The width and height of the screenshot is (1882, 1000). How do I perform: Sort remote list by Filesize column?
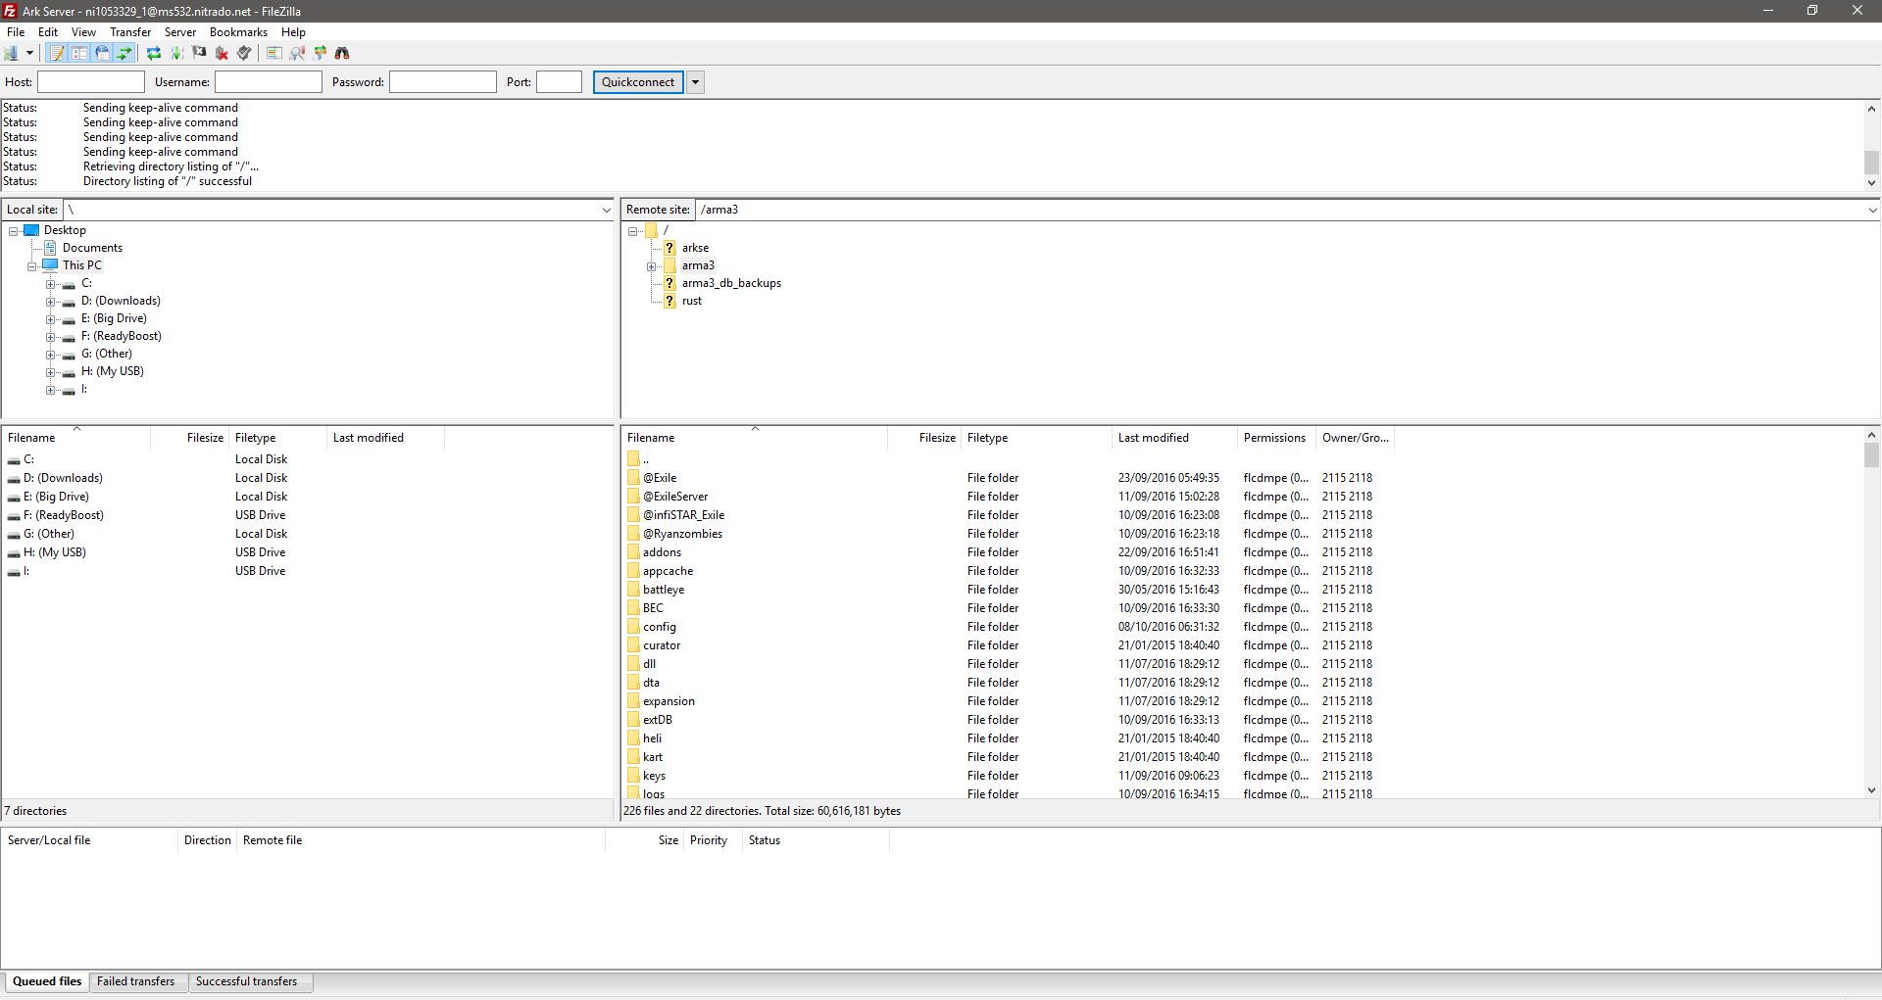click(x=924, y=438)
